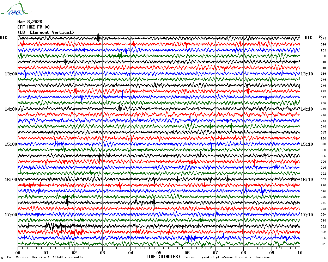
Task: Click the 05 minute tick label
Action: coord(159,253)
